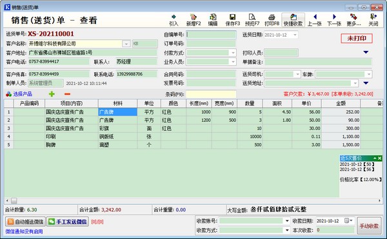Click the 新增F2 new document icon
This screenshot has height=239, width=387.
click(x=193, y=20)
